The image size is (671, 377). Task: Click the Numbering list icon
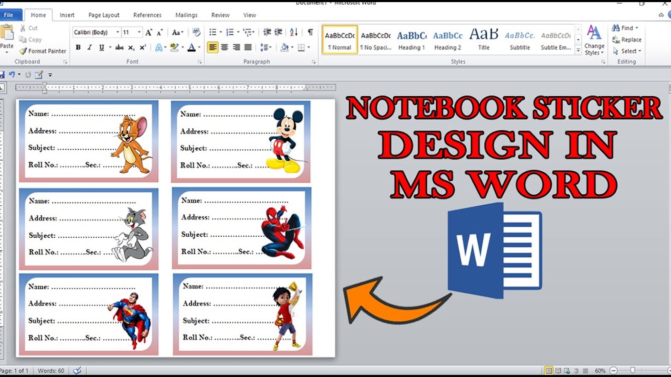point(230,32)
